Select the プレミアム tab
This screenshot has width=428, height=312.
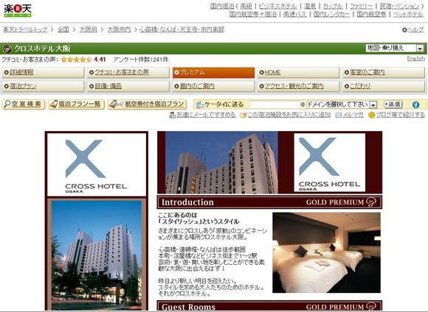click(213, 72)
